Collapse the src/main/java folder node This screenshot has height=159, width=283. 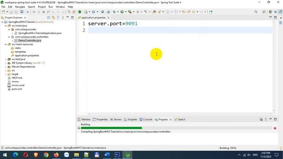point(6,26)
